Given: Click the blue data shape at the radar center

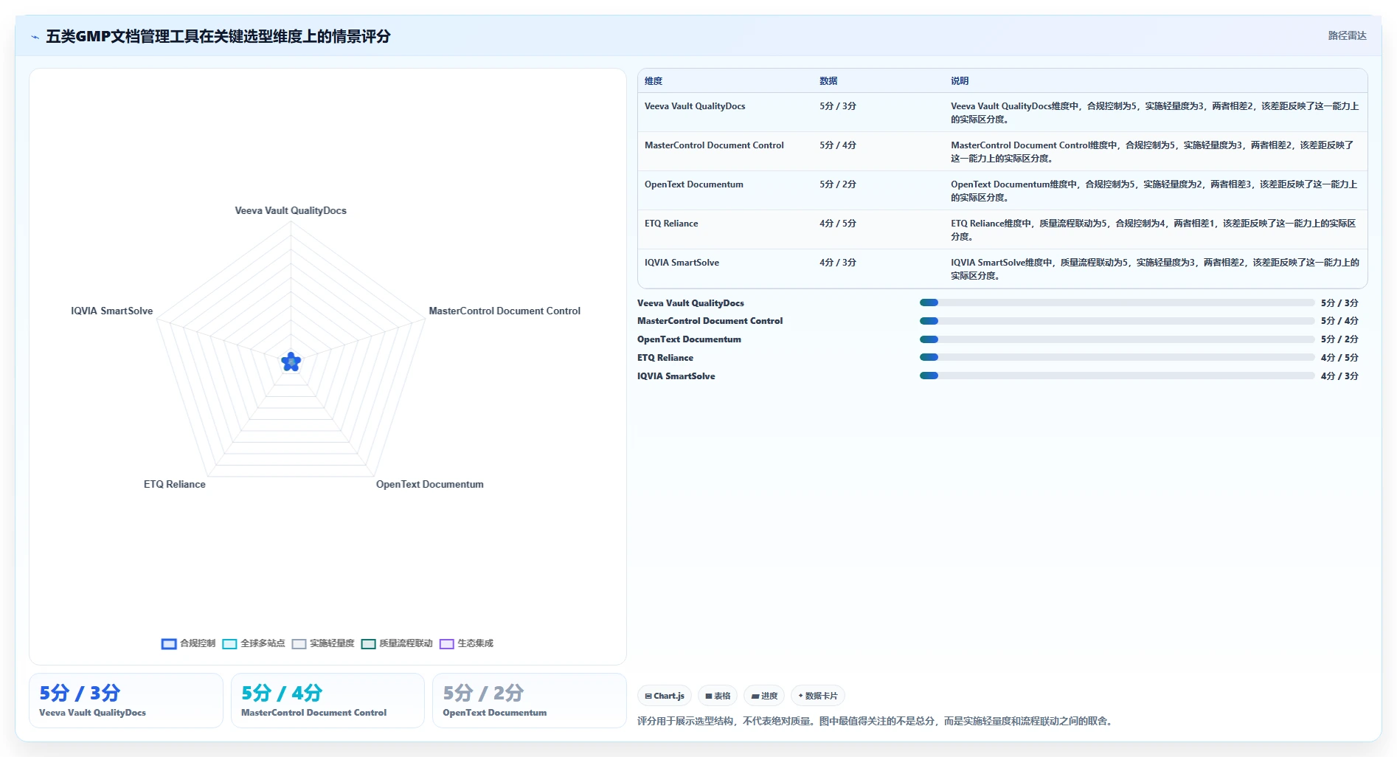Looking at the screenshot, I should click(291, 362).
